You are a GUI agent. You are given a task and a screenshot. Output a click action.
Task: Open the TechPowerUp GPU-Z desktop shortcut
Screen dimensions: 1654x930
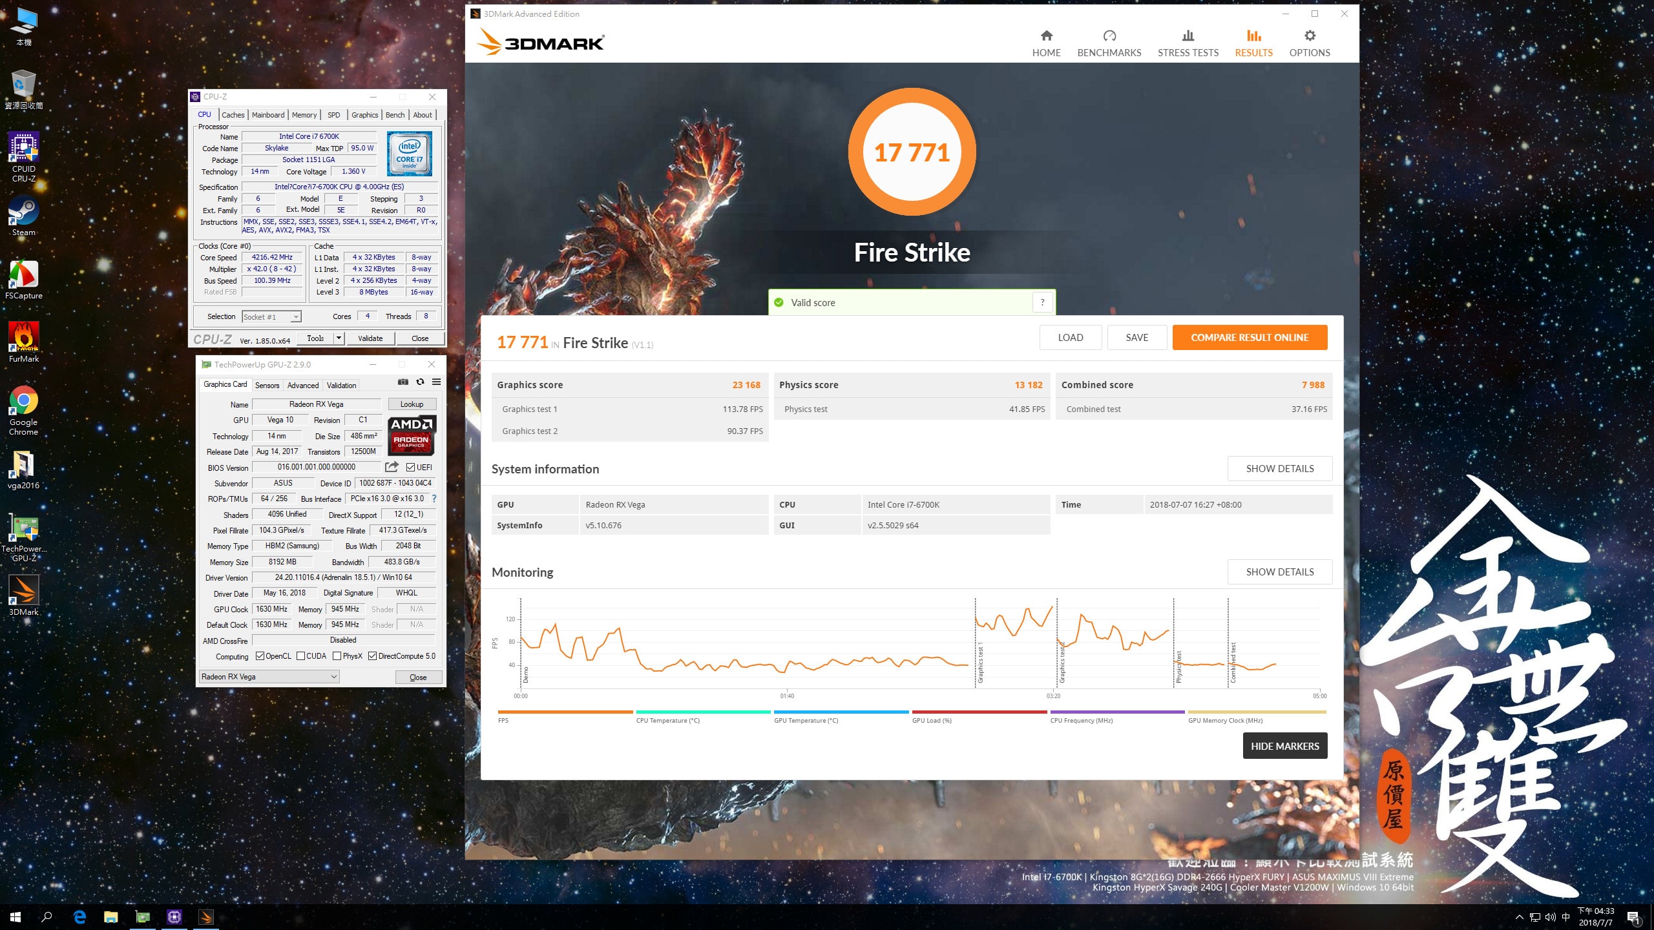tap(24, 537)
